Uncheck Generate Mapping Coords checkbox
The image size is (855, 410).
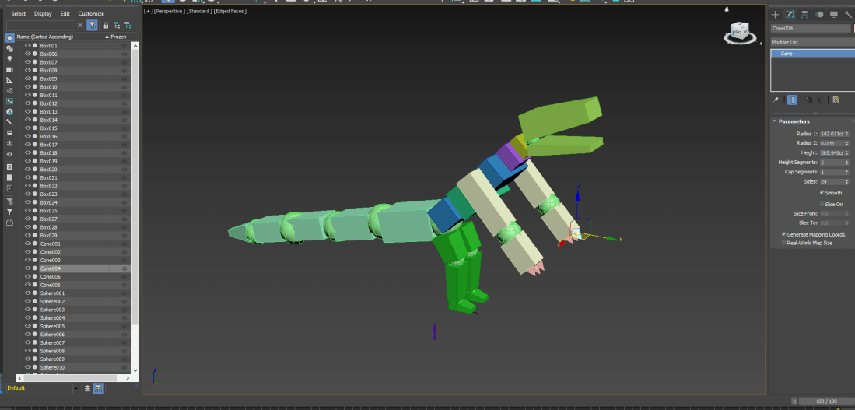(x=784, y=234)
